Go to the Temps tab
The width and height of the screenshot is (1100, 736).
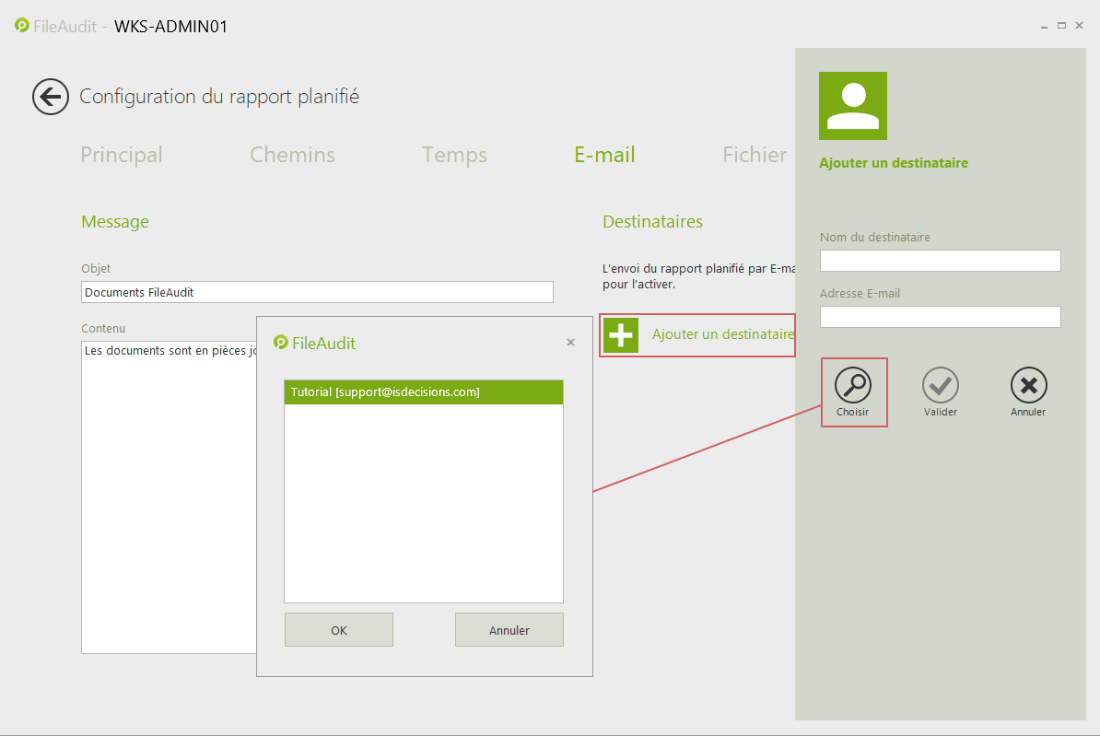tap(454, 155)
